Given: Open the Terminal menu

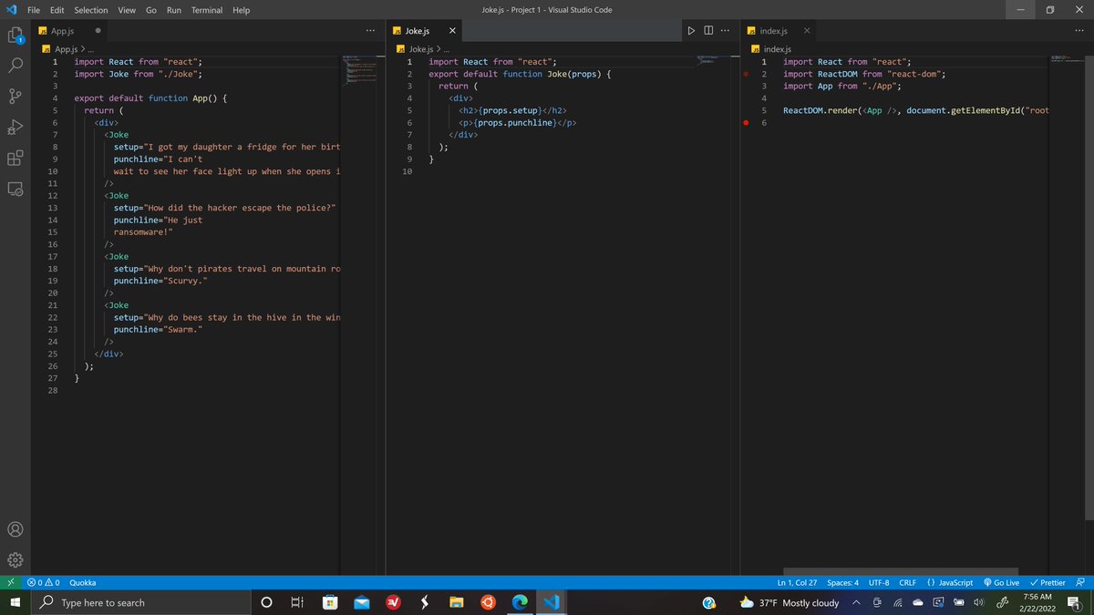Looking at the screenshot, I should (x=208, y=10).
